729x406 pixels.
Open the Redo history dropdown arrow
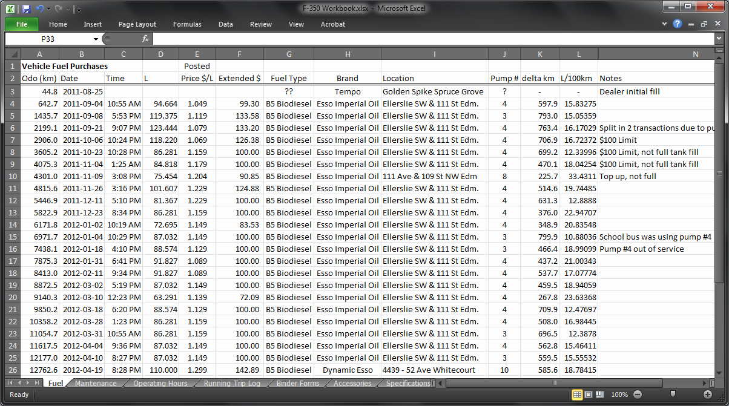pos(68,10)
